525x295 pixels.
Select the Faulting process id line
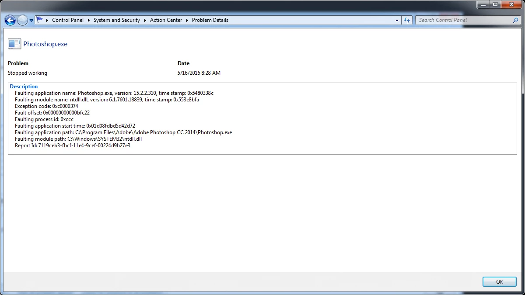(x=44, y=119)
